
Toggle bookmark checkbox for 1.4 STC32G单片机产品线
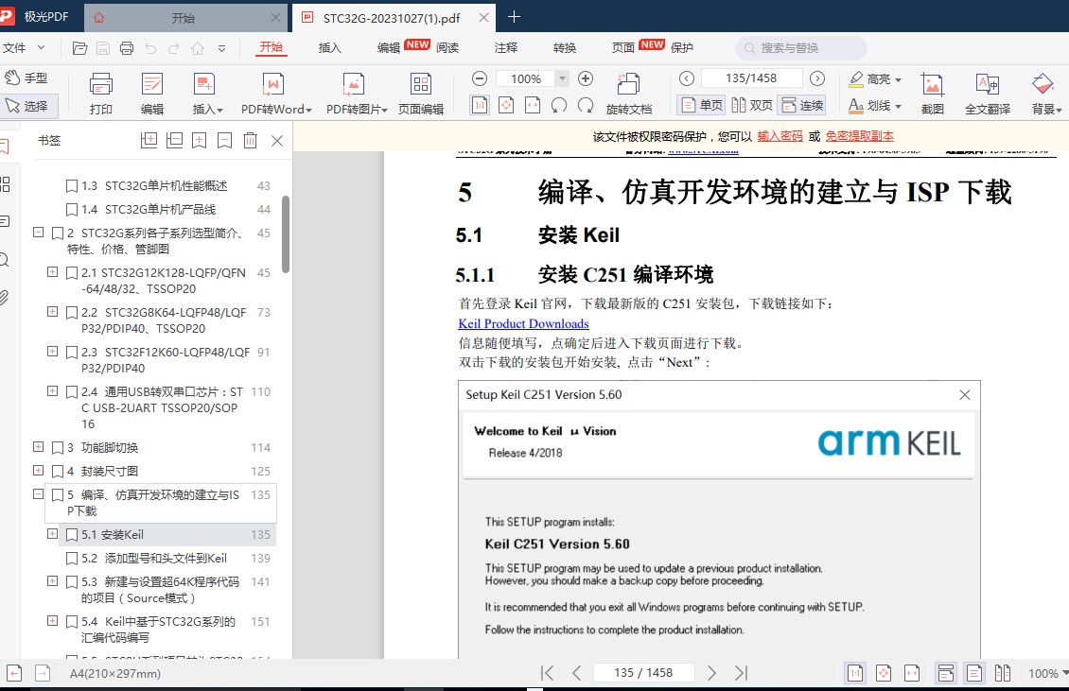coord(72,209)
